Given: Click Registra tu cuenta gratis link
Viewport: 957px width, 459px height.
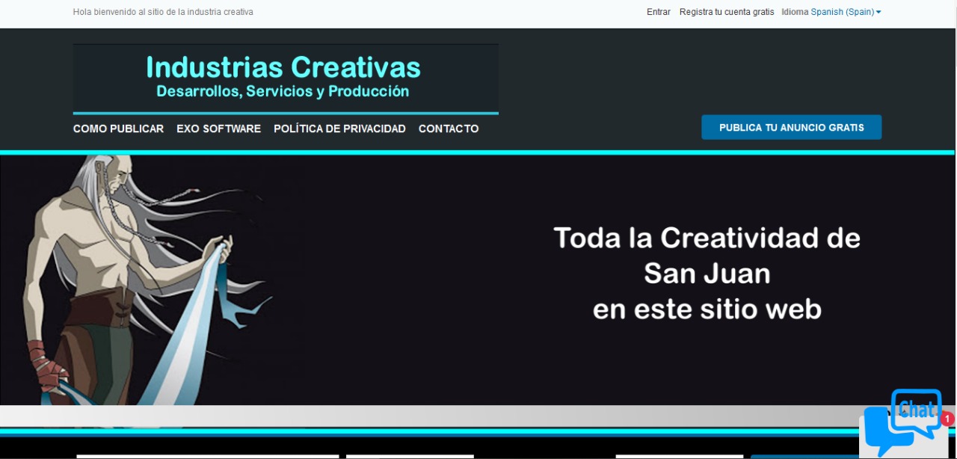Looking at the screenshot, I should [726, 12].
